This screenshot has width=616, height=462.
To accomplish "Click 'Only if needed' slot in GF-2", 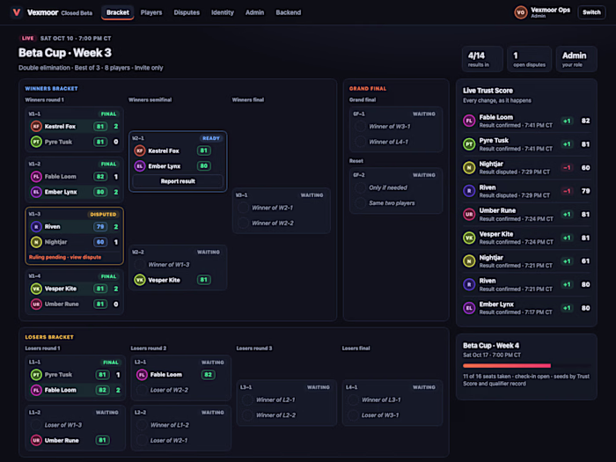I will coord(388,187).
